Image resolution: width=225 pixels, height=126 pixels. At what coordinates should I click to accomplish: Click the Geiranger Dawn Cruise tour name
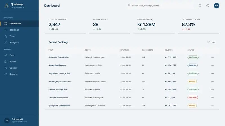pyautogui.click(x=59, y=57)
